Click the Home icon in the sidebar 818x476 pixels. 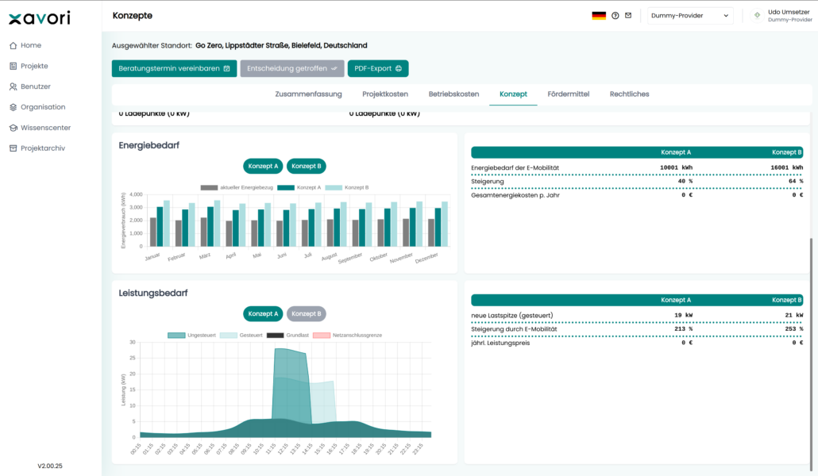(x=13, y=45)
